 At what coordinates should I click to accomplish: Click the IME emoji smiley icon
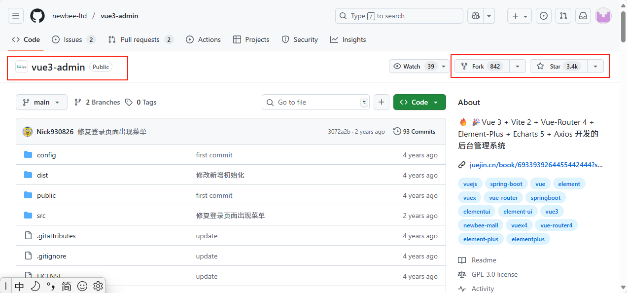click(x=82, y=286)
